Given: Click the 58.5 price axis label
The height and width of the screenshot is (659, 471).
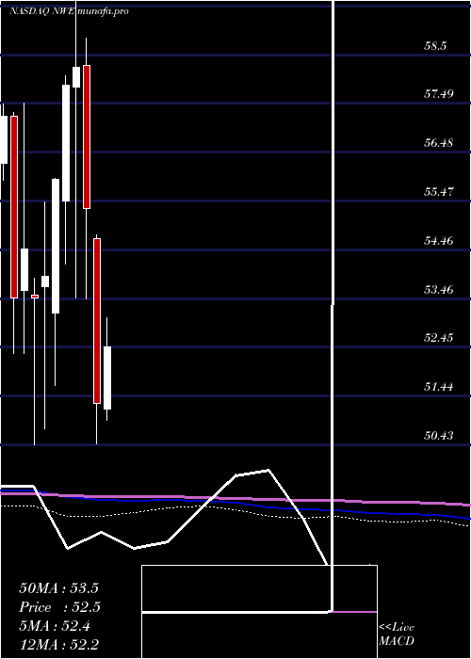Looking at the screenshot, I should click(435, 45).
